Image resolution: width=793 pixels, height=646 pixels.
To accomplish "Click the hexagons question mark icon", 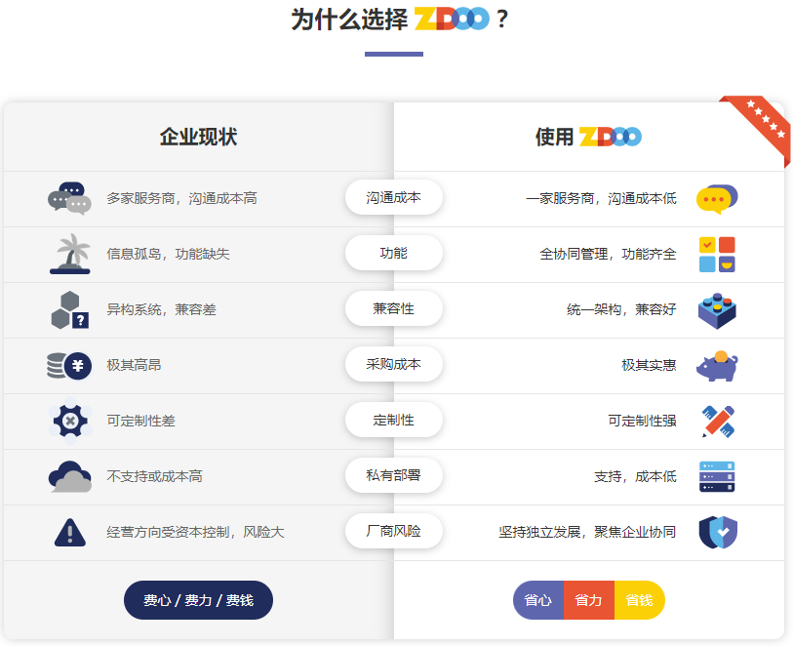I will pos(69,309).
